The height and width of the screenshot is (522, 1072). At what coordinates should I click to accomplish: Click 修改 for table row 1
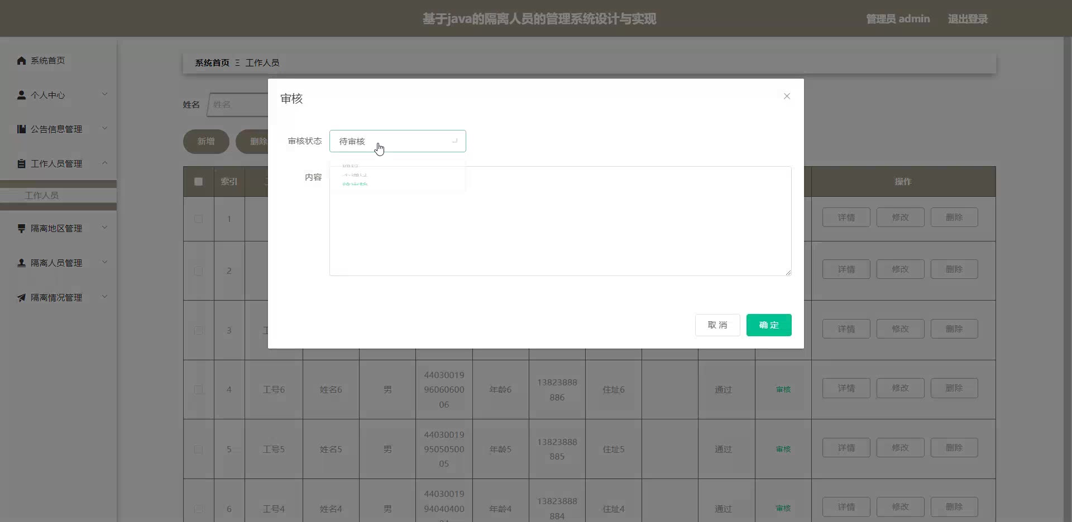coord(901,217)
